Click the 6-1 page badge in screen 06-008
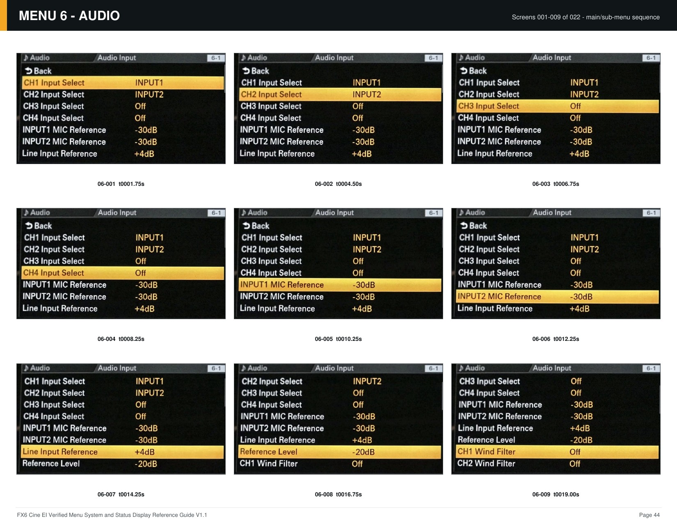The width and height of the screenshot is (677, 523). click(x=434, y=368)
